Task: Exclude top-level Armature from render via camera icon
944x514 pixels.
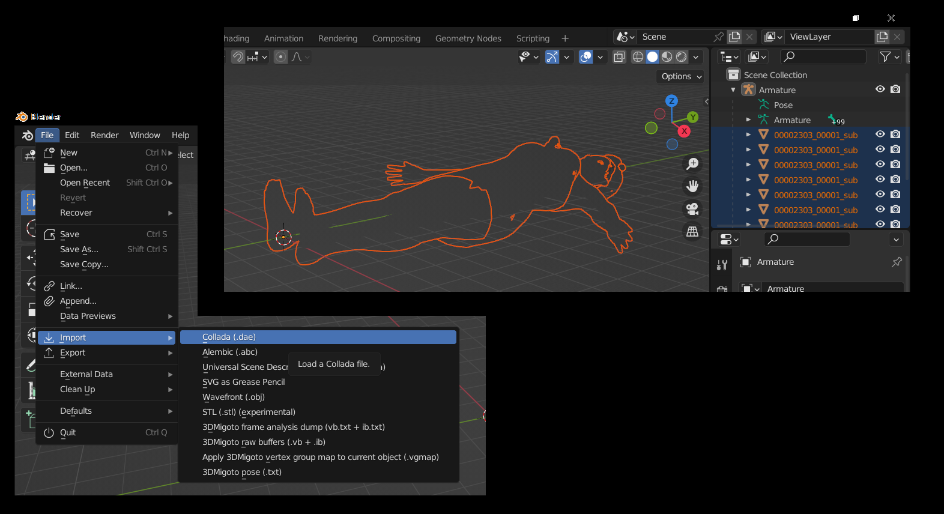Action: pyautogui.click(x=895, y=89)
